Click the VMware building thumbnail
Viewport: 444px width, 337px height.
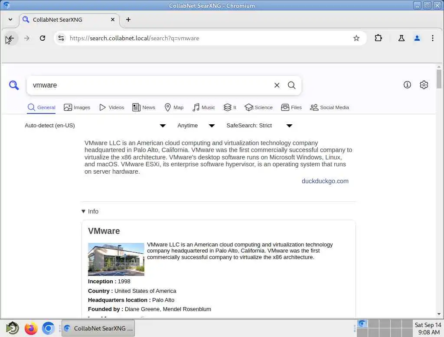116,259
